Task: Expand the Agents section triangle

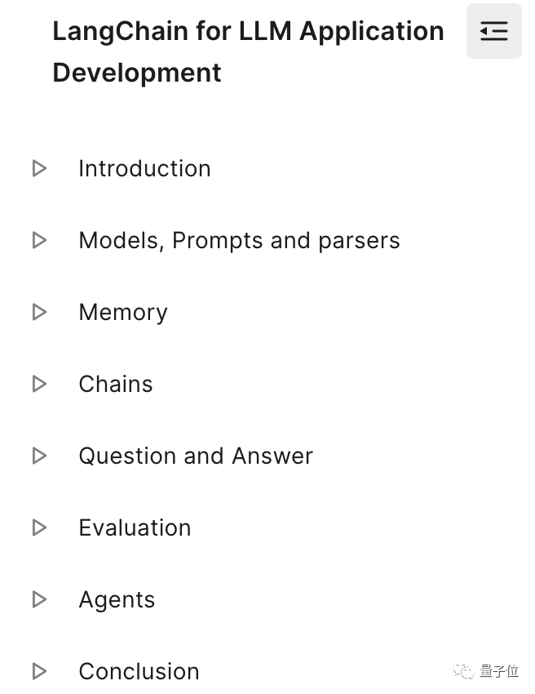Action: pyautogui.click(x=39, y=599)
